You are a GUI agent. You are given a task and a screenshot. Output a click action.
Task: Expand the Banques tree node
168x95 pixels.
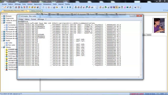pyautogui.click(x=2, y=16)
